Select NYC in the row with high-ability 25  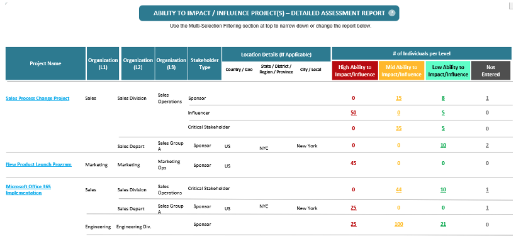pos(264,206)
